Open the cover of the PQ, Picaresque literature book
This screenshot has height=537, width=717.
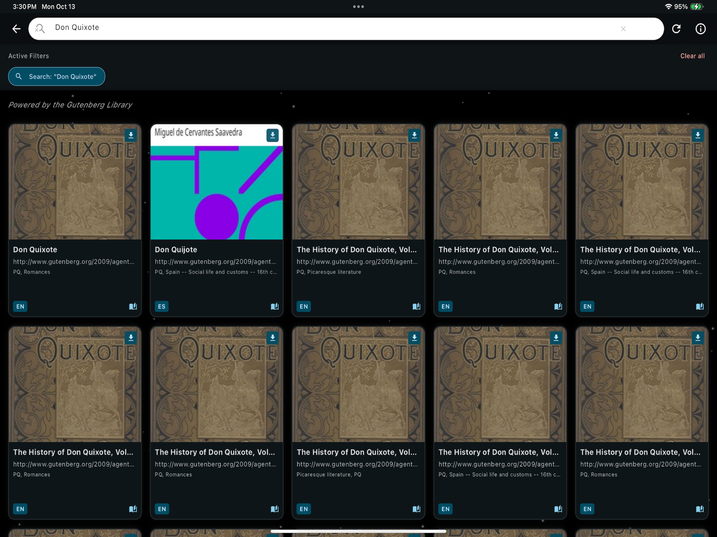tap(358, 182)
